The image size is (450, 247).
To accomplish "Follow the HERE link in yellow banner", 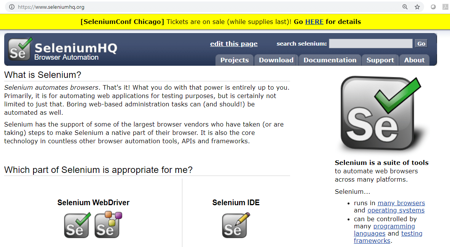I will 314,22.
